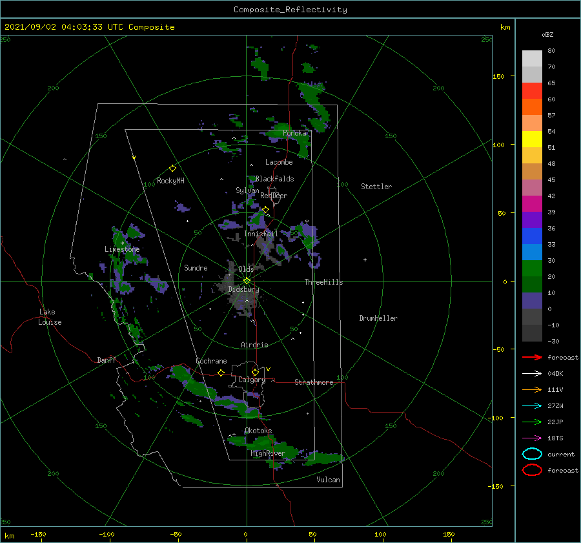This screenshot has width=581, height=543.
Task: Click the Okotoks label
Action: coord(258,431)
